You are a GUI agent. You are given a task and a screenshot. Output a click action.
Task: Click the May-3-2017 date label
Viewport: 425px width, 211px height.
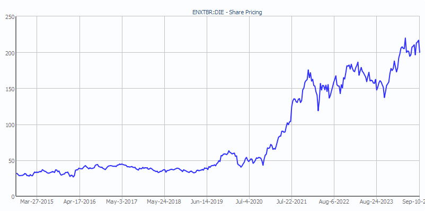[122, 202]
